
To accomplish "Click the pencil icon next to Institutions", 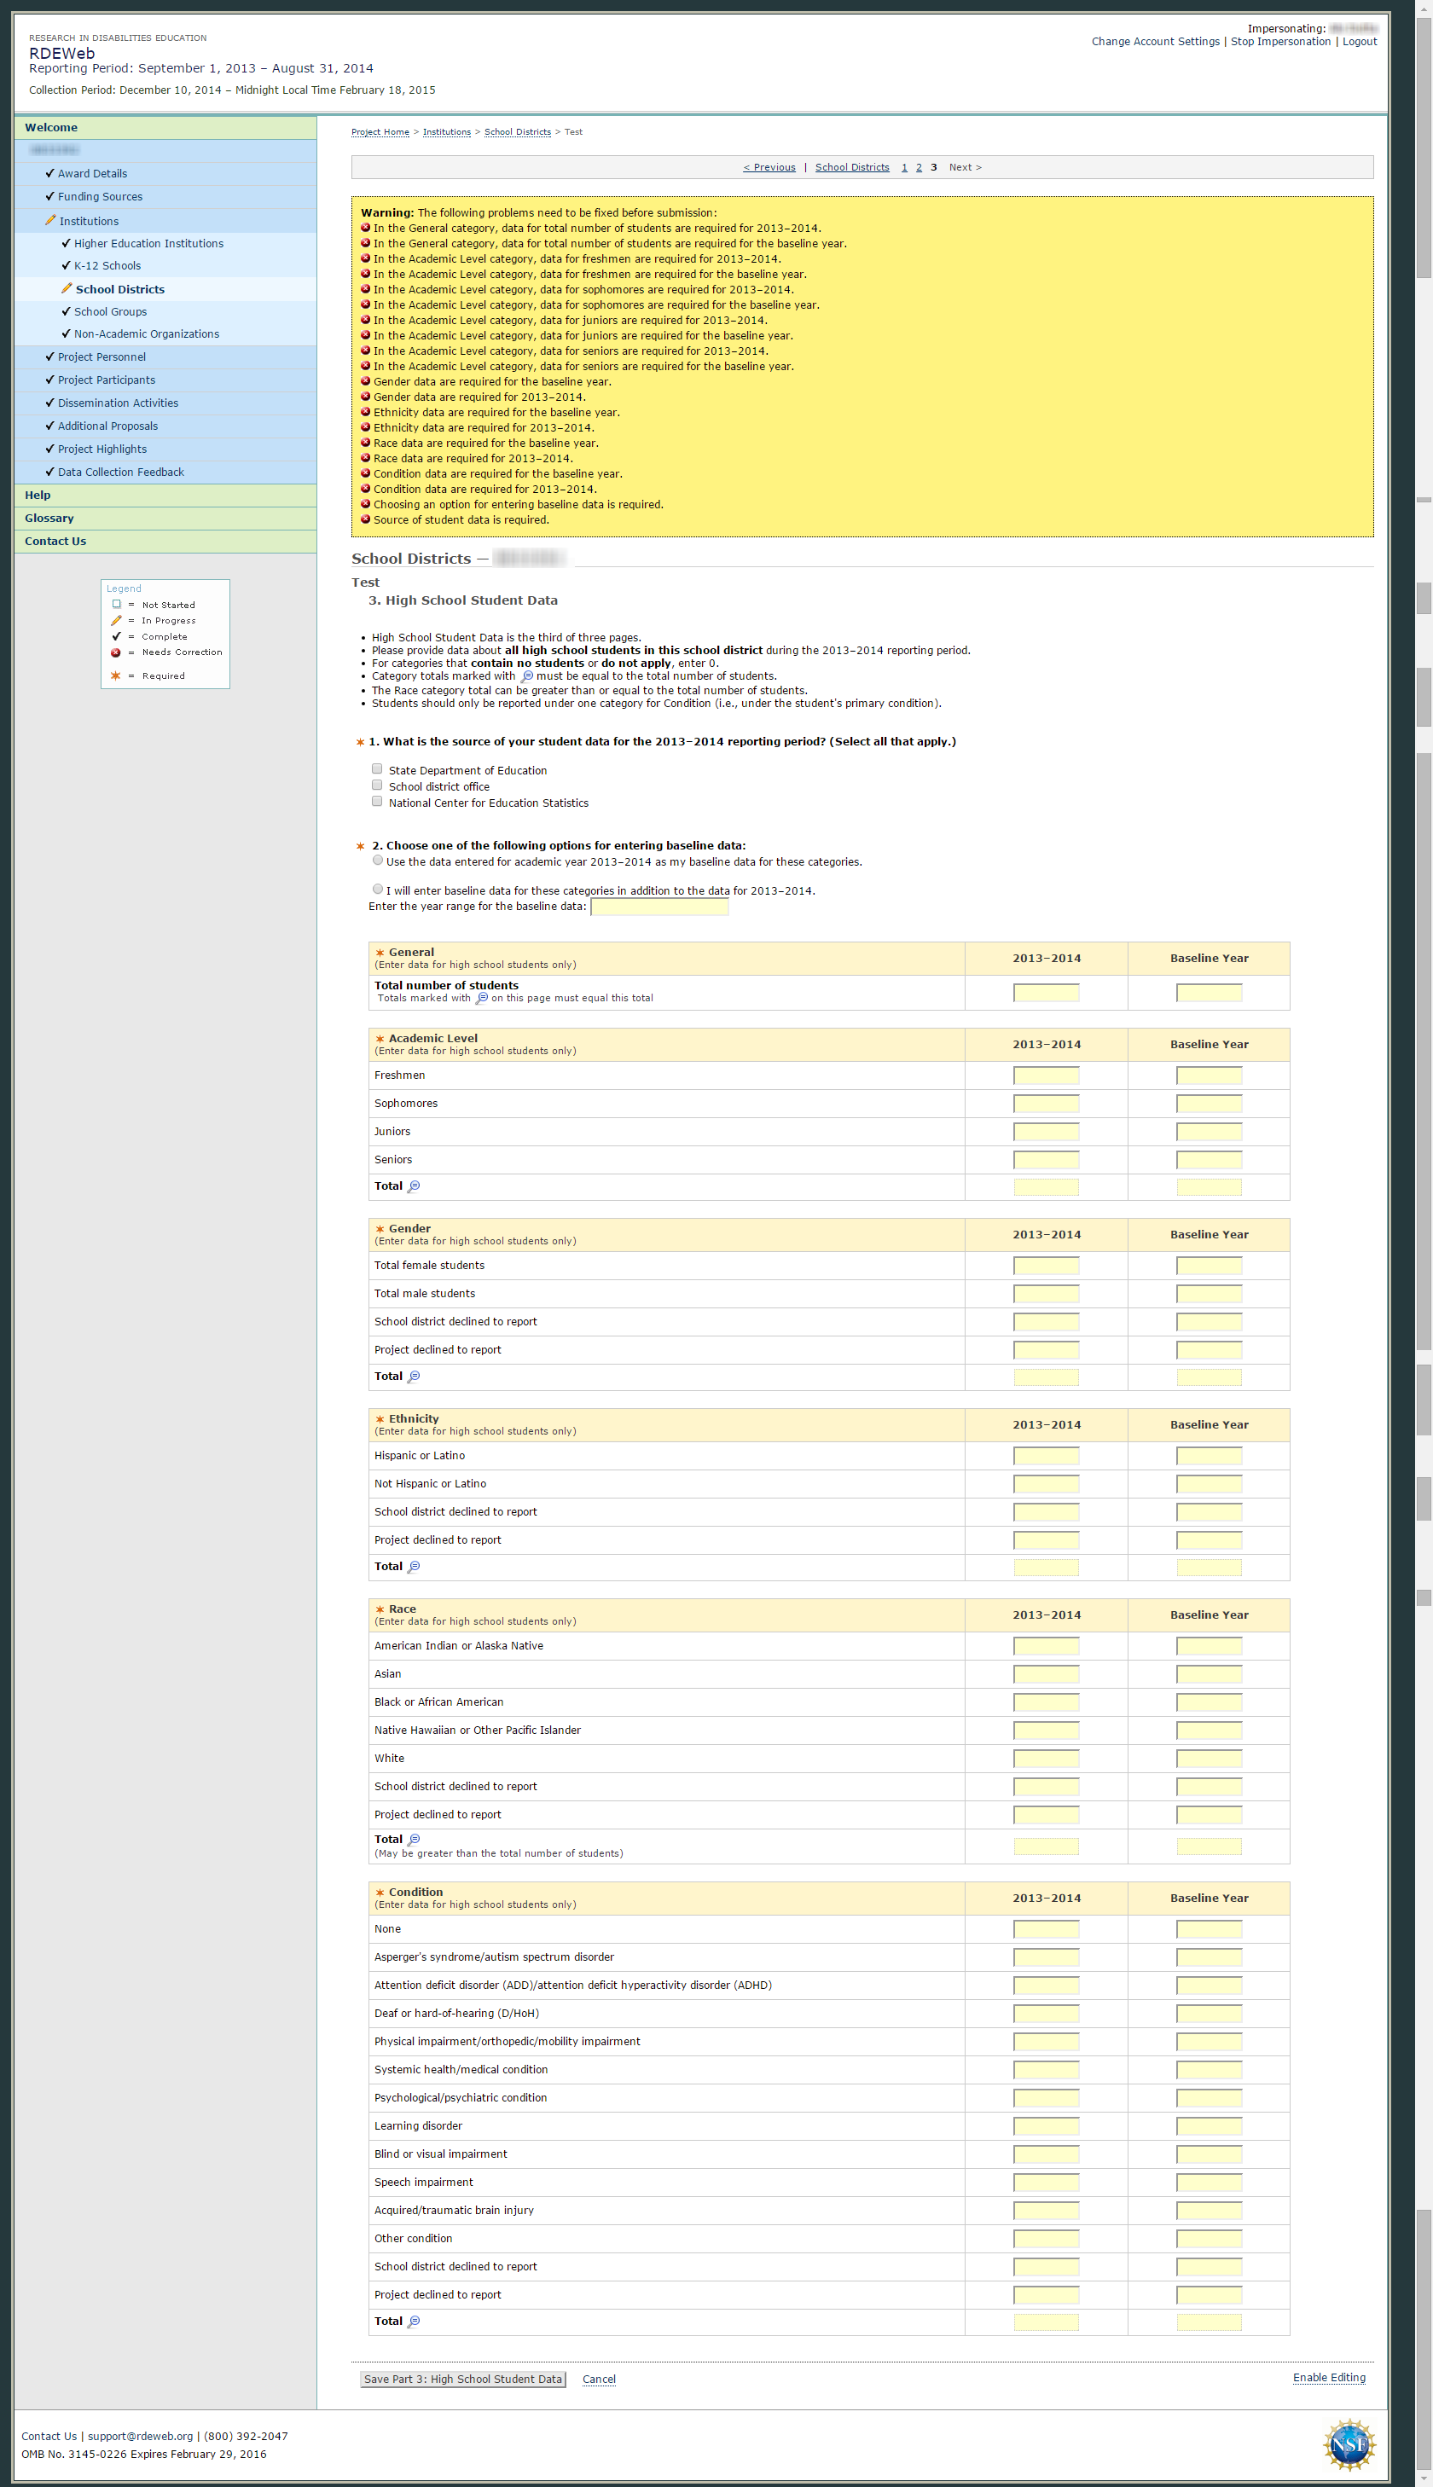I will point(50,220).
